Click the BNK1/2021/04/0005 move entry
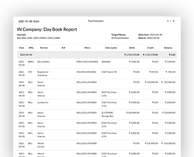This screenshot has height=157, width=194. (x=87, y=62)
